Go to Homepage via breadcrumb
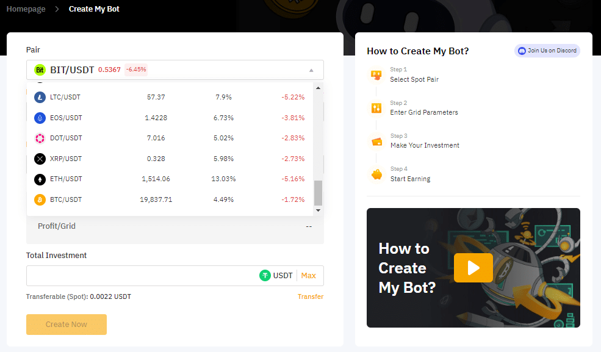 (26, 9)
